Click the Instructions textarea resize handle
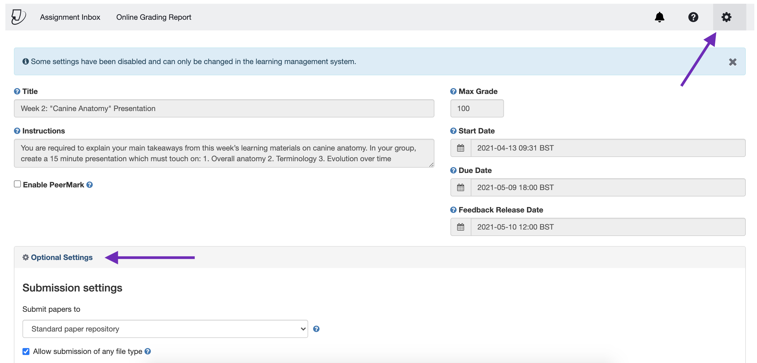 tap(431, 165)
